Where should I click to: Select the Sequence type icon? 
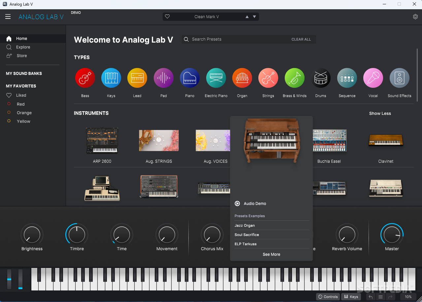coord(347,78)
